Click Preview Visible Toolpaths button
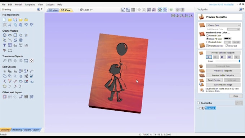 coord(223,75)
